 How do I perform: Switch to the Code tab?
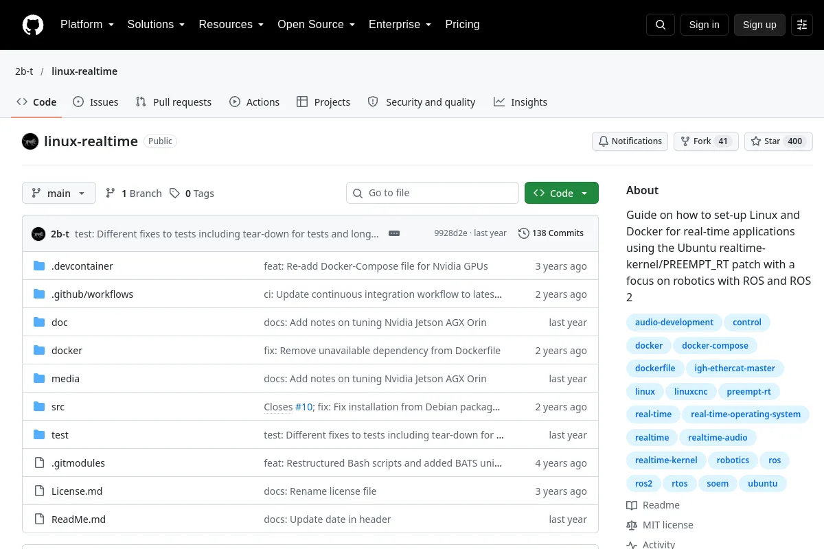point(36,102)
